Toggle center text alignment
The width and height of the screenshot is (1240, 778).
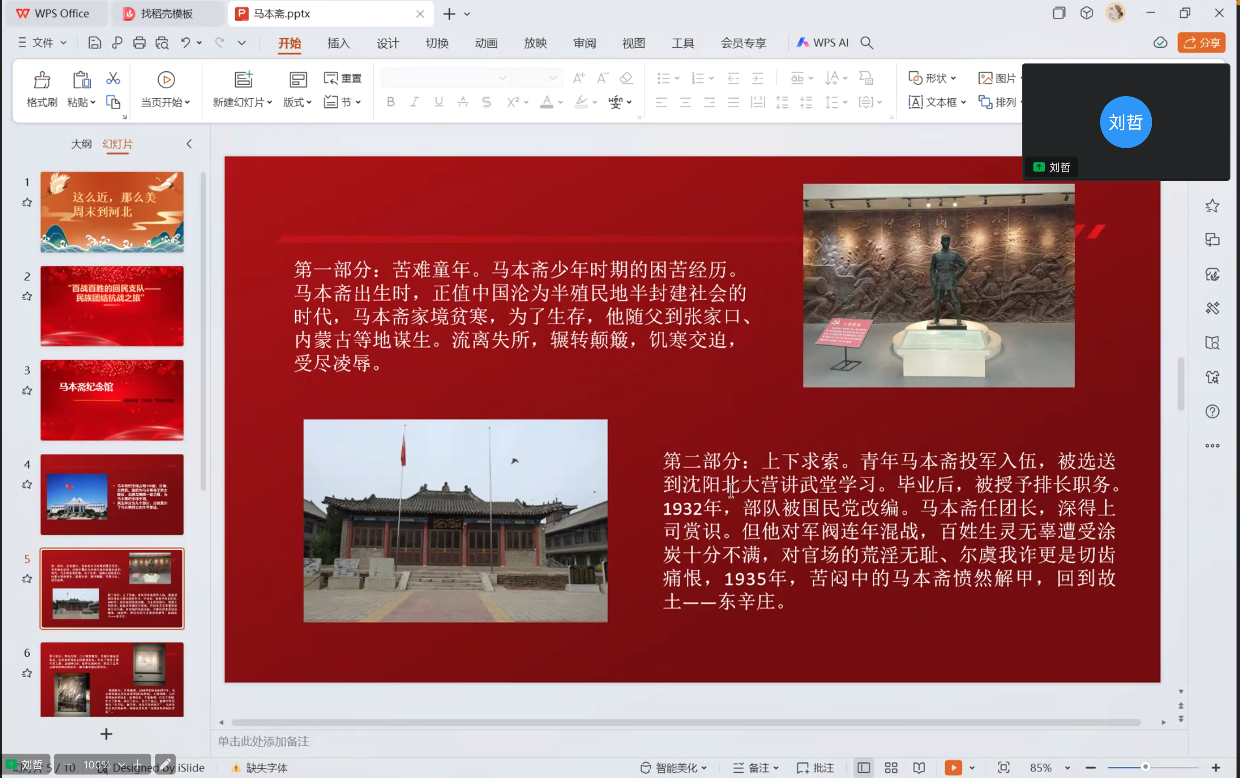[685, 102]
